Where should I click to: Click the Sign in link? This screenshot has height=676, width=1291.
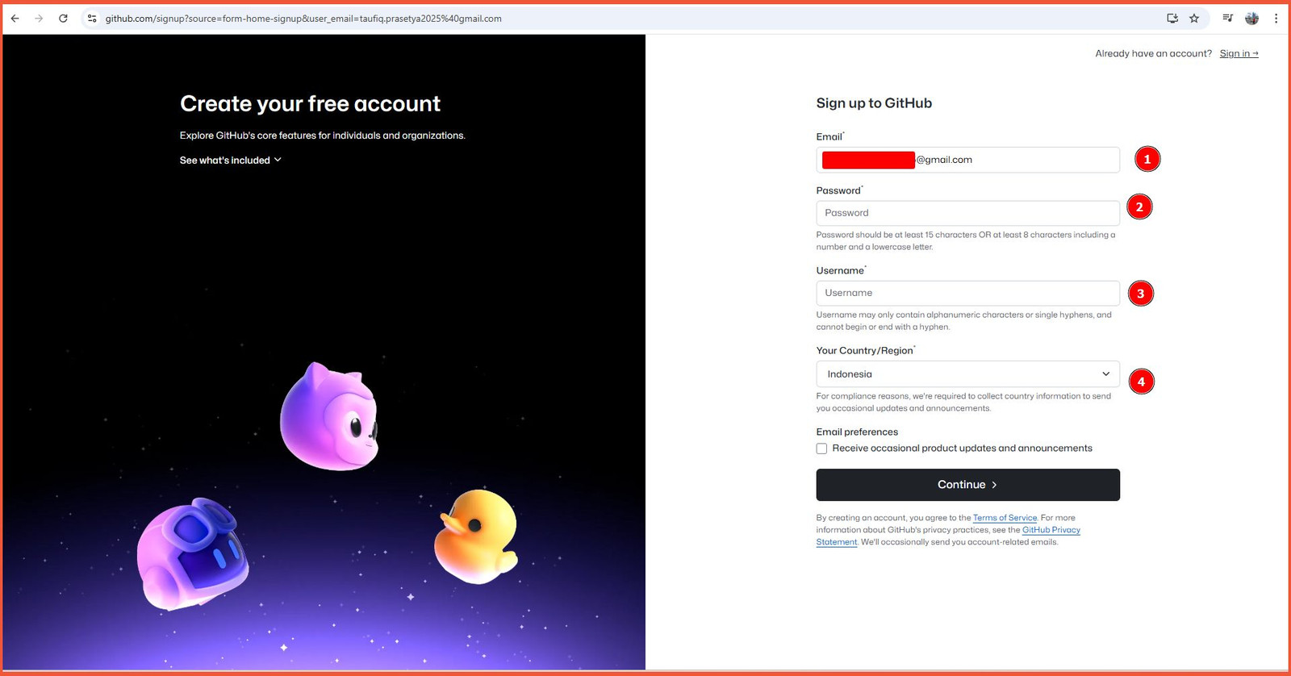1239,53
